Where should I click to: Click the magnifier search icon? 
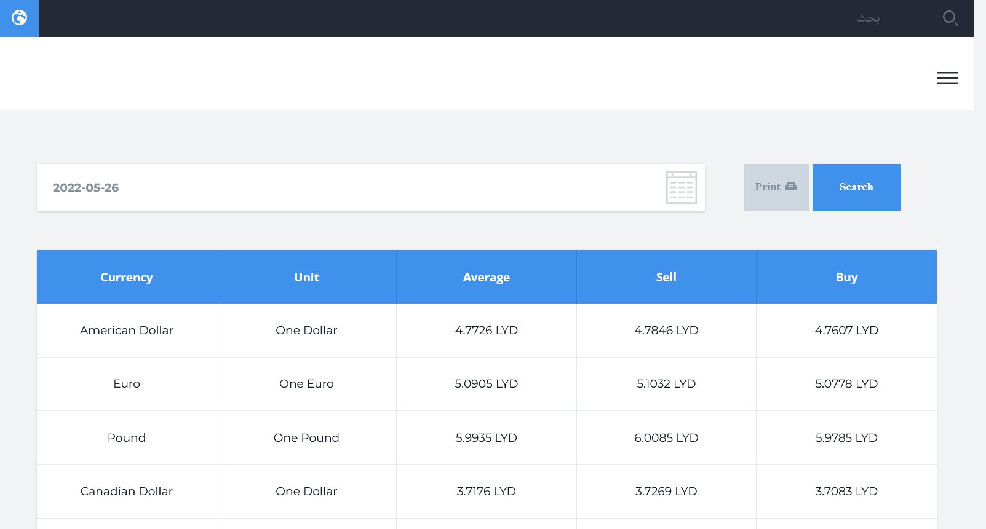[x=950, y=18]
